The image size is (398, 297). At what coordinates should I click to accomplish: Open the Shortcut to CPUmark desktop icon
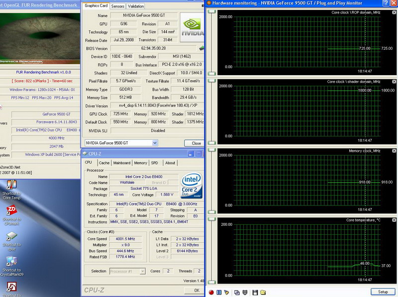pos(11,215)
